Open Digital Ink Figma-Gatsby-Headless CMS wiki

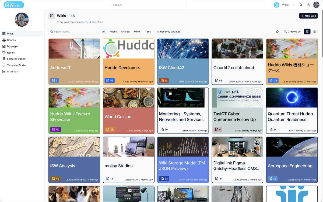(237, 160)
